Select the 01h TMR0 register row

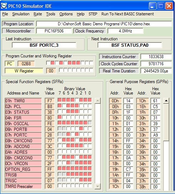23,101
